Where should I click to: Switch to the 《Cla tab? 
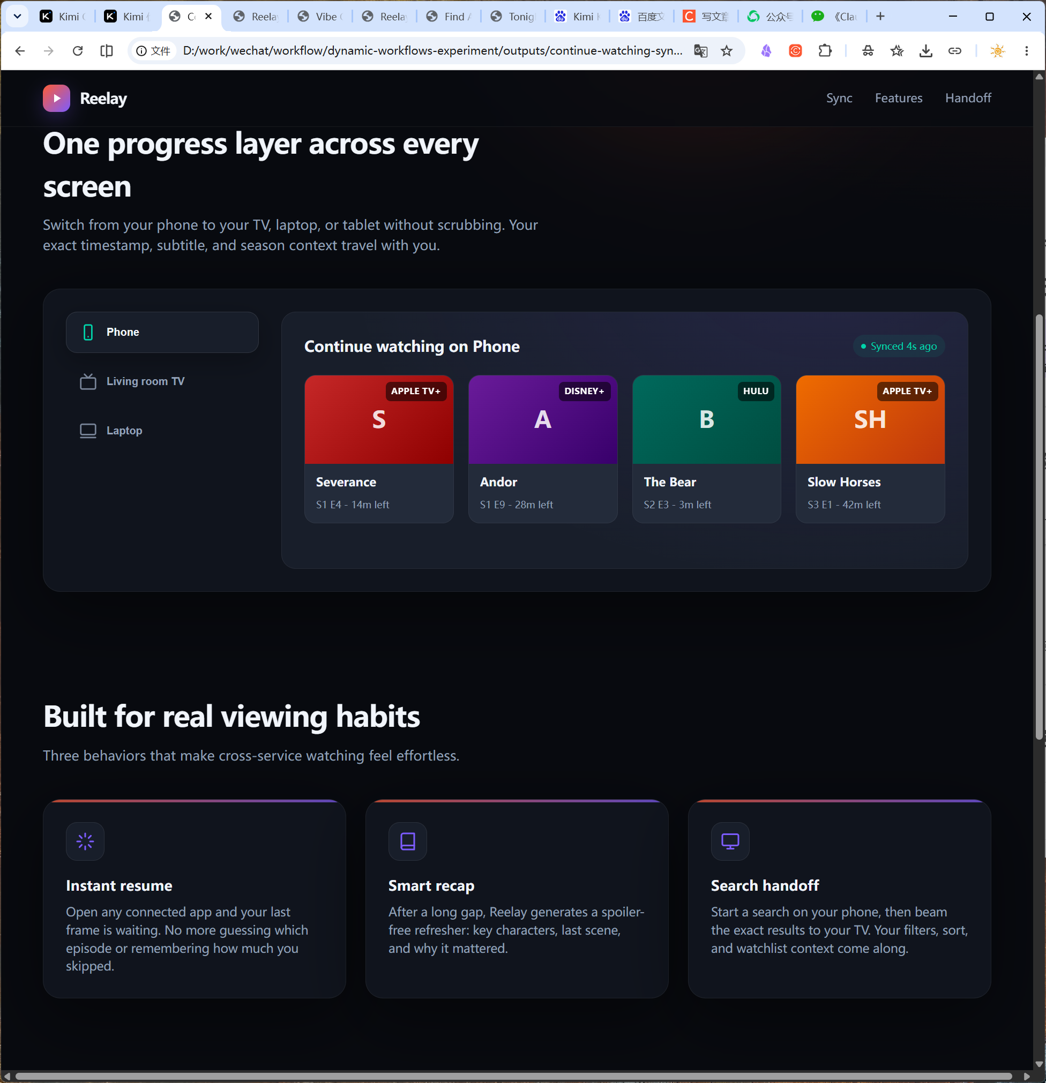(835, 17)
